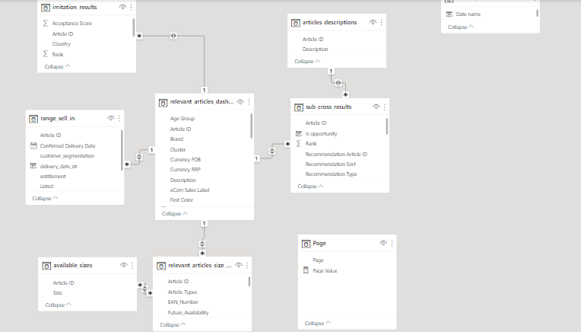Click calculated column icon beside Is opportunity
The width and height of the screenshot is (581, 332).
[299, 133]
